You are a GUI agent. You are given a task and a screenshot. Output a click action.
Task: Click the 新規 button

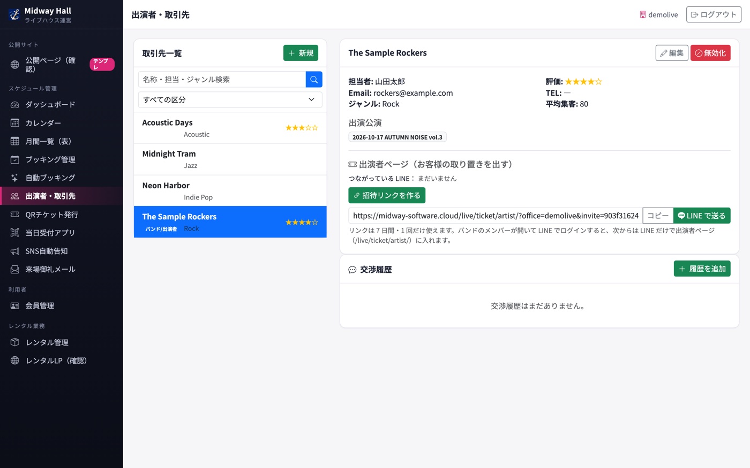pyautogui.click(x=301, y=53)
